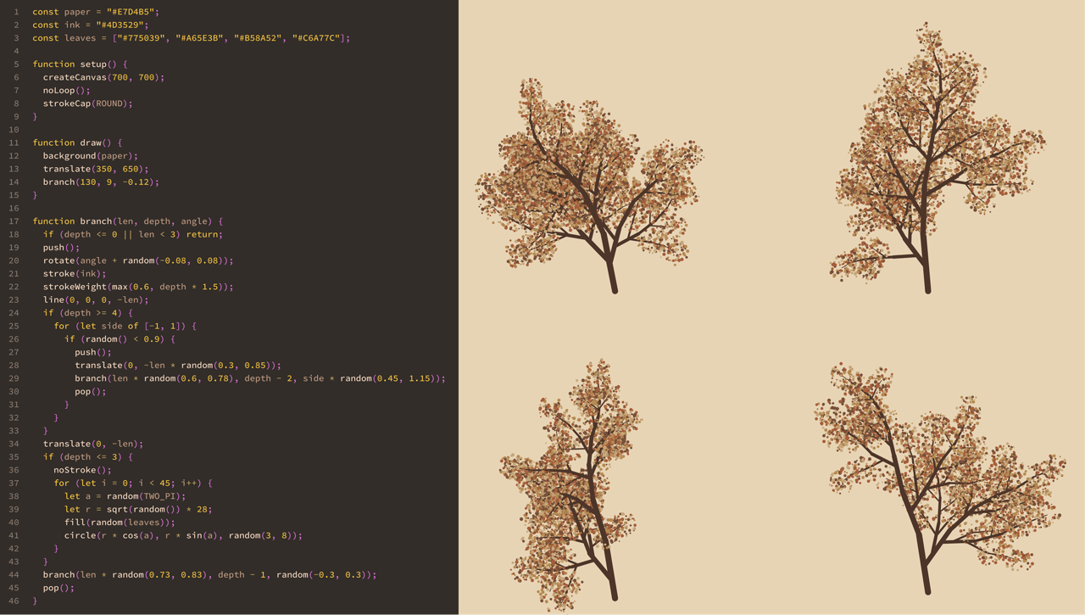
Task: Click the line 'function draw() {'
Action: click(77, 143)
